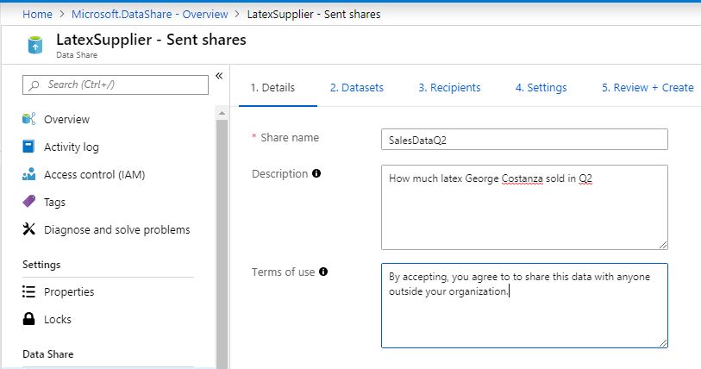Click the Overview icon in sidebar
701x369 pixels.
pyautogui.click(x=28, y=119)
